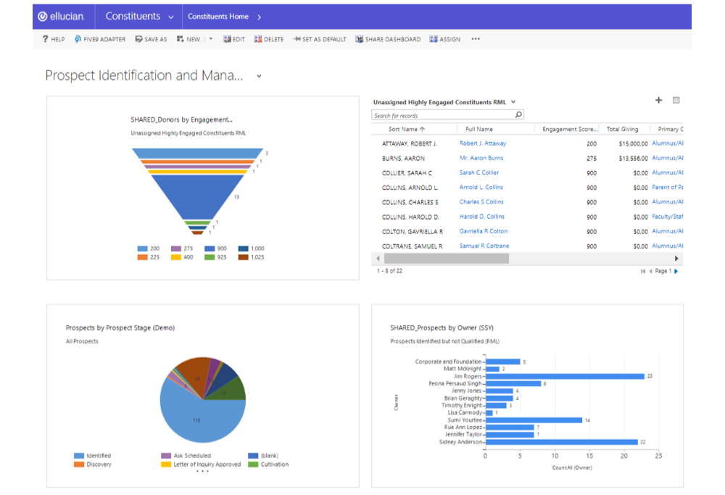Jump to first page of records
Screen dimensions: 725x495
tap(642, 271)
